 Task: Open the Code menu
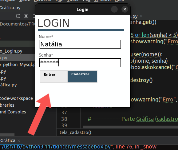25,1
